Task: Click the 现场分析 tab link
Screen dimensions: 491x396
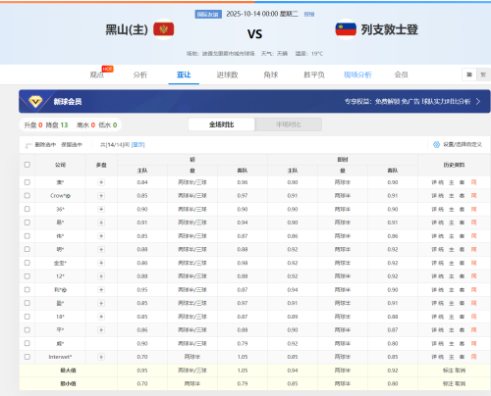Action: (357, 74)
